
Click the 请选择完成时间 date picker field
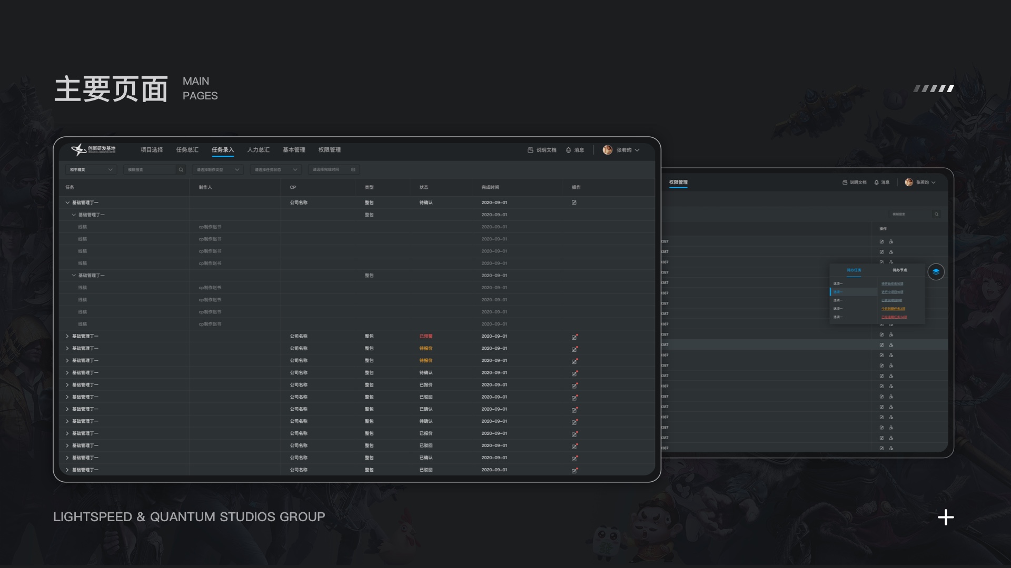333,170
